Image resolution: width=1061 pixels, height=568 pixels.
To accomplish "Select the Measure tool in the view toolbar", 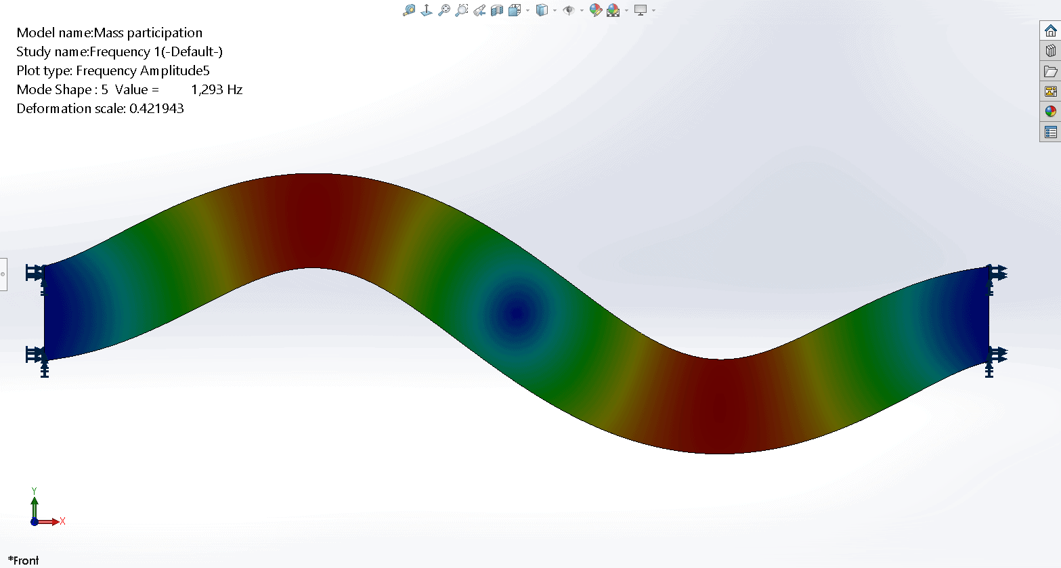I will pos(409,10).
